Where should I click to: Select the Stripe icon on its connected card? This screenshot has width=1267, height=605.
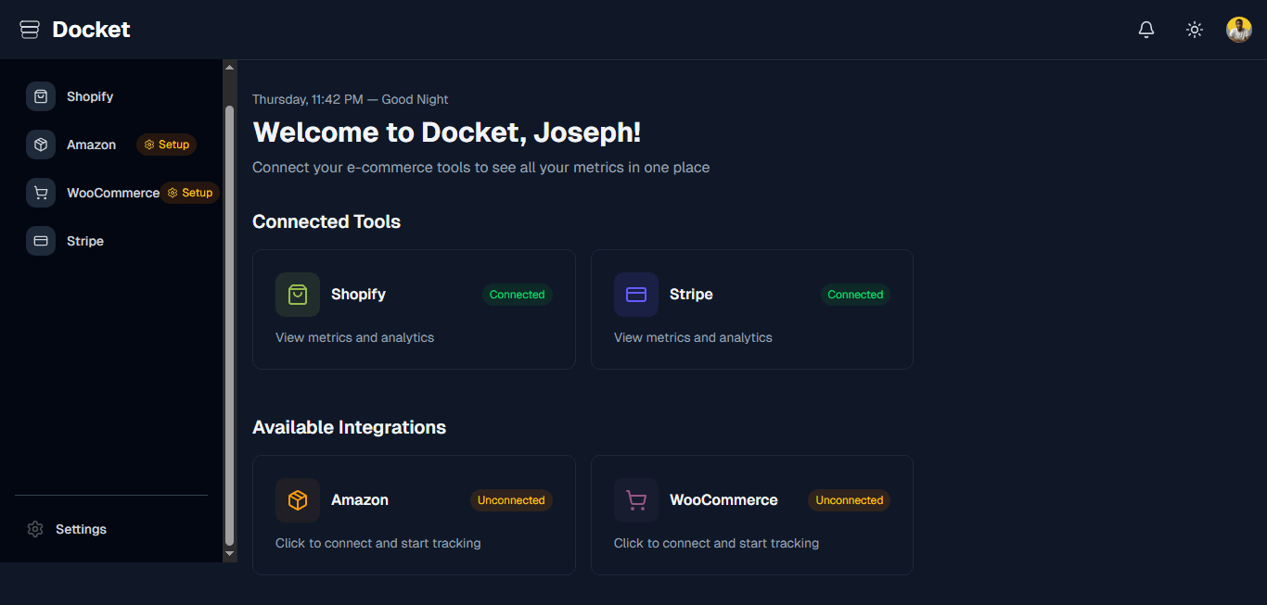[635, 294]
